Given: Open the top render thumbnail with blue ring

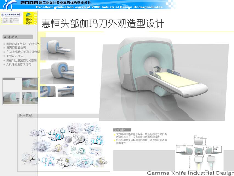Looking at the screenshot, I should [57, 49].
